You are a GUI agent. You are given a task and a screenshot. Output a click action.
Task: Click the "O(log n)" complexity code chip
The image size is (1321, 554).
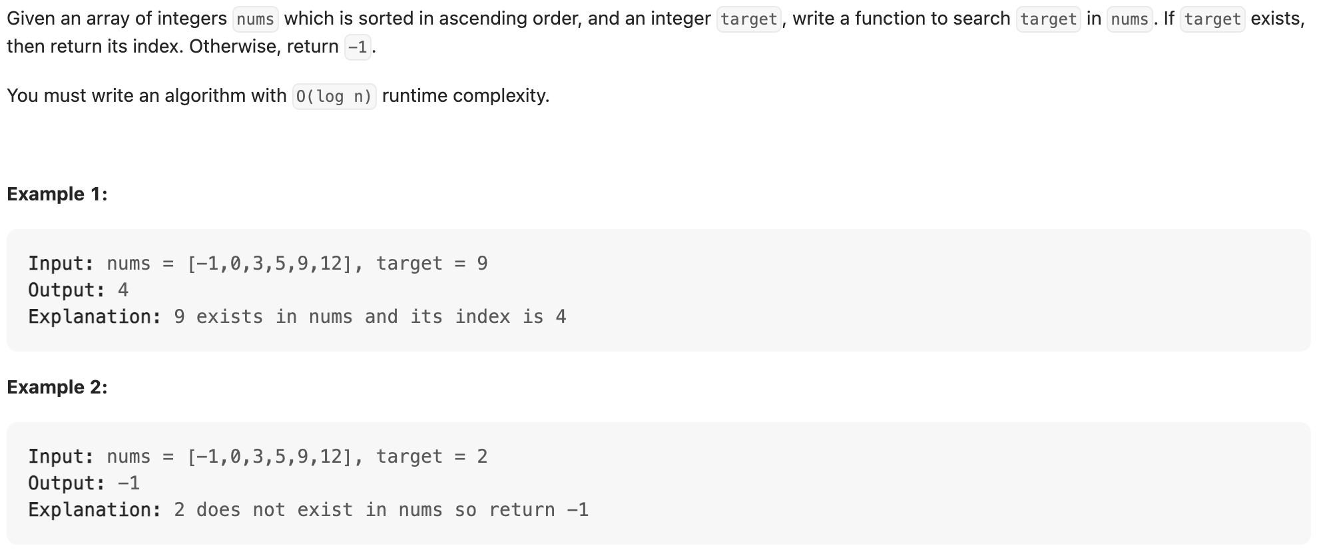click(334, 97)
